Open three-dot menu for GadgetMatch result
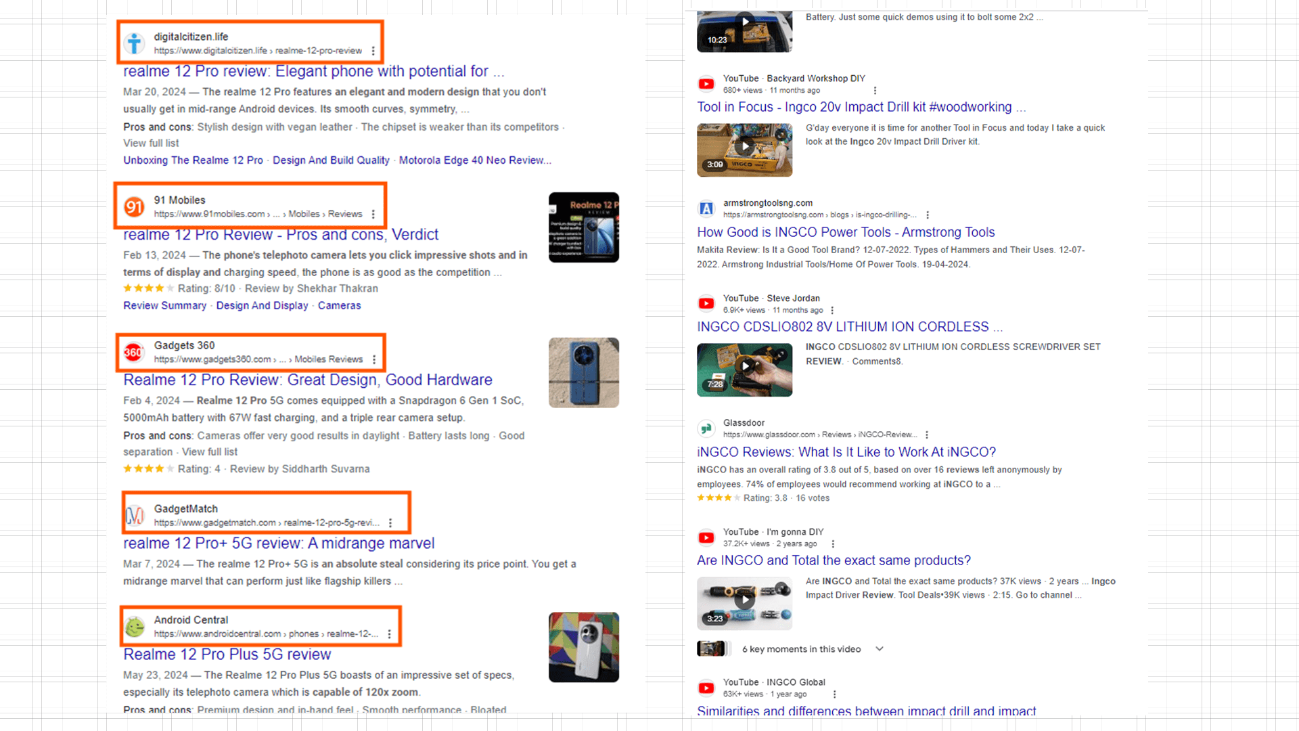Screen dimensions: 1299x731 pos(390,523)
